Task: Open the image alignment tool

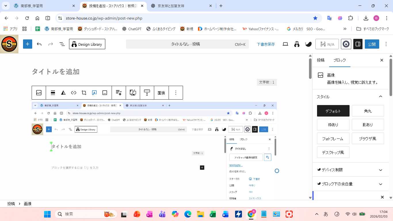Action: tap(53, 93)
